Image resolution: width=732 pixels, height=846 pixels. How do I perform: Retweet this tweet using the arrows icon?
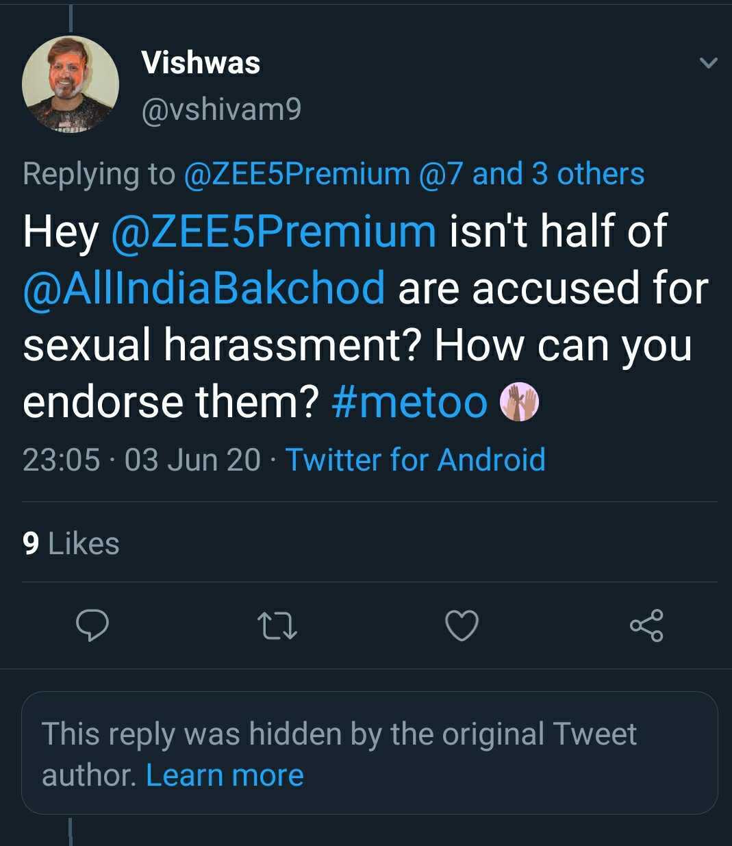click(x=277, y=625)
